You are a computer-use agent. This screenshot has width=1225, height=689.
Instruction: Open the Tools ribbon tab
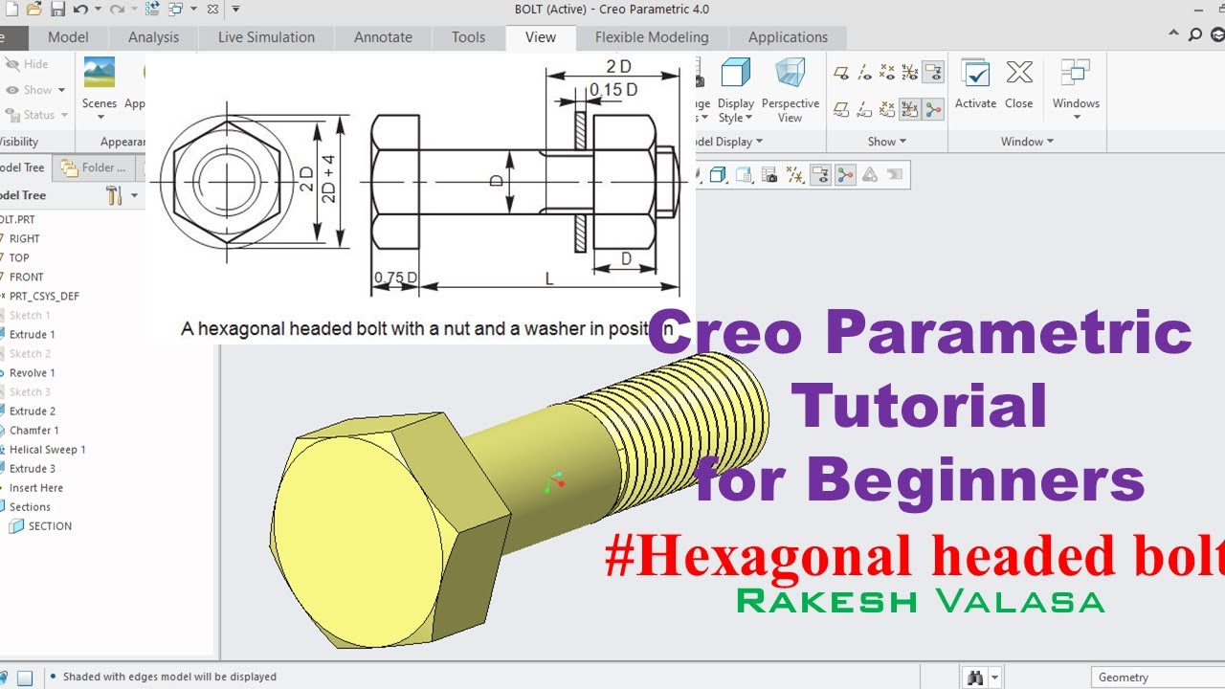(468, 37)
